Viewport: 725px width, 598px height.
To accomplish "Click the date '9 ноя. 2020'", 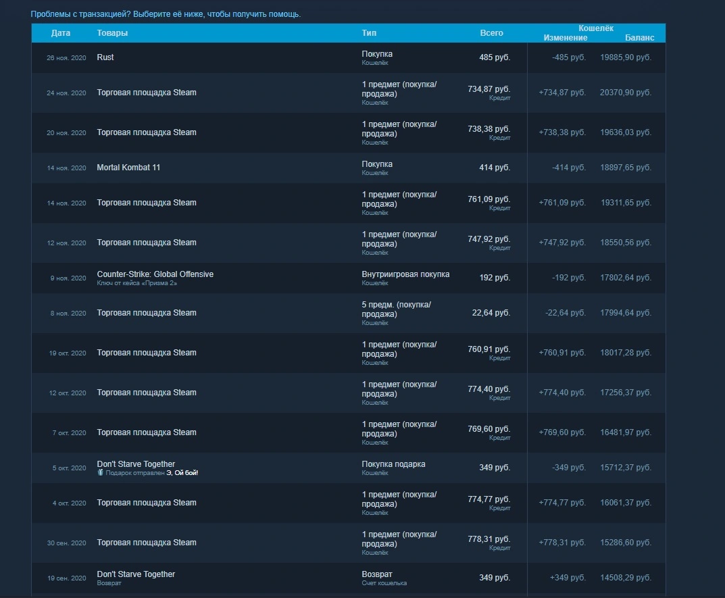I will pos(68,278).
